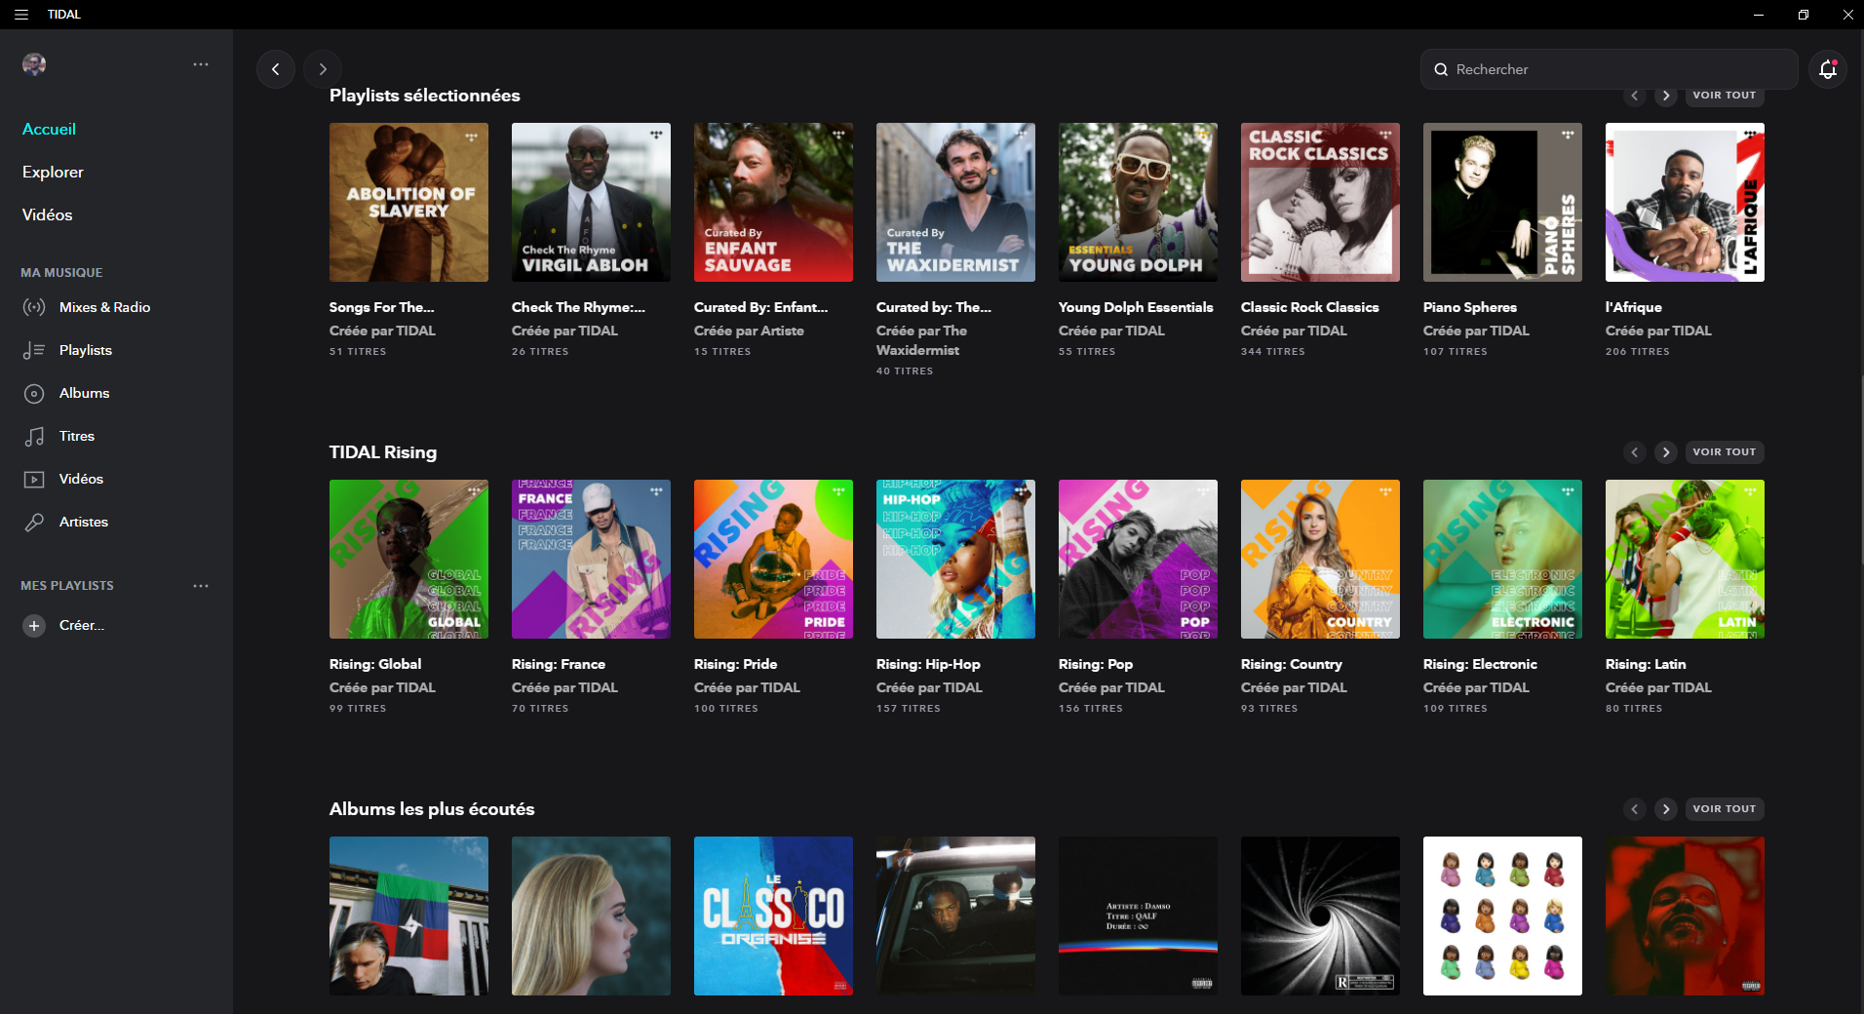1864x1014 pixels.
Task: Click Voir Tout for TIDAL Rising
Action: [1724, 452]
